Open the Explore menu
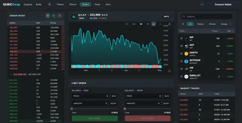The image size is (242, 123). click(28, 4)
